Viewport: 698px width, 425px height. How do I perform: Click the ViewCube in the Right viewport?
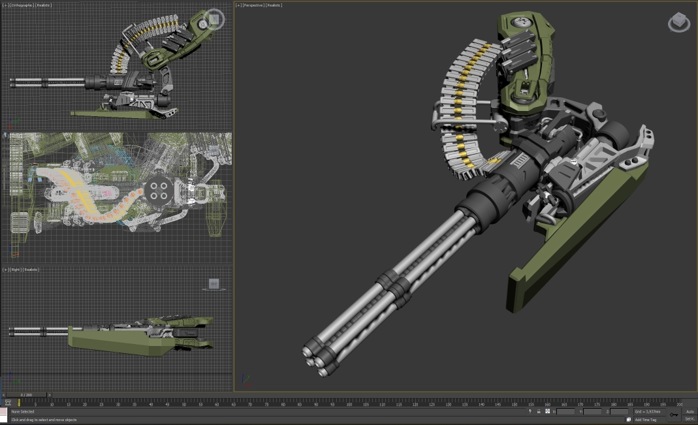[214, 283]
